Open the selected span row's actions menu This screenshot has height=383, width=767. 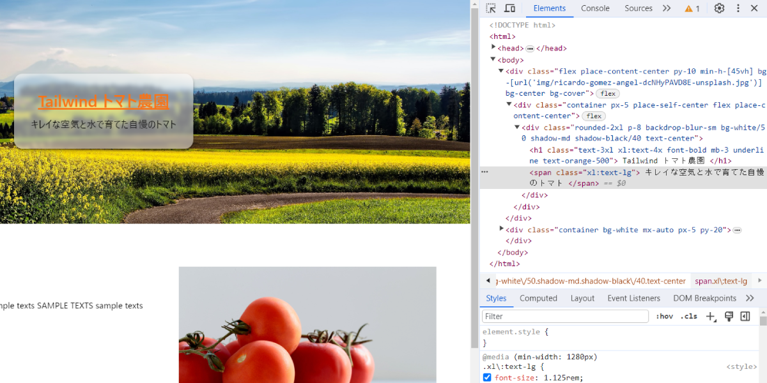pos(484,172)
